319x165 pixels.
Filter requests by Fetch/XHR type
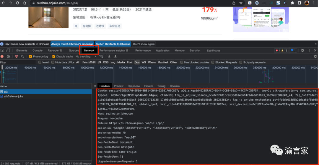pos(89,62)
